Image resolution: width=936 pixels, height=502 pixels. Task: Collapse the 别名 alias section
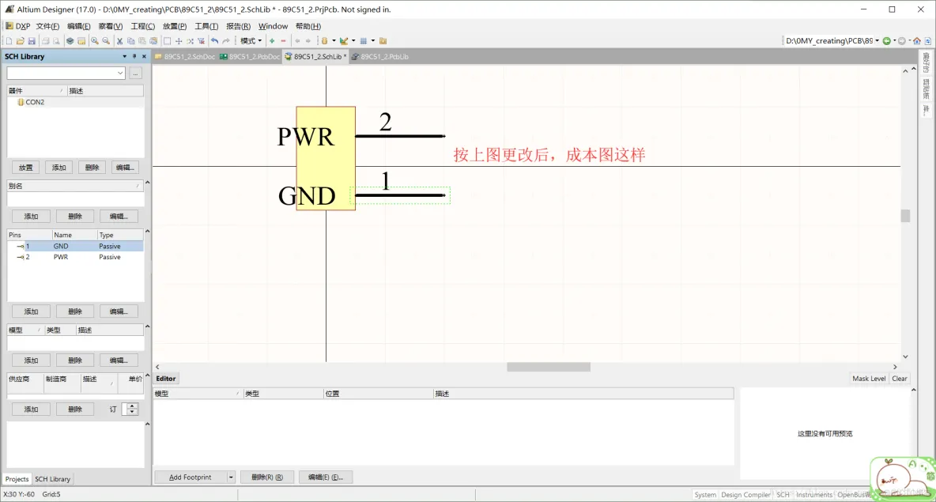click(148, 183)
